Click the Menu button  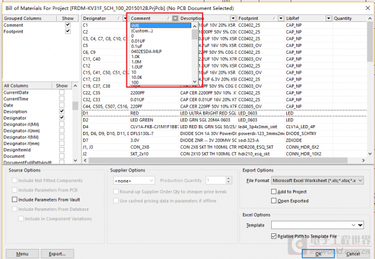click(22, 254)
